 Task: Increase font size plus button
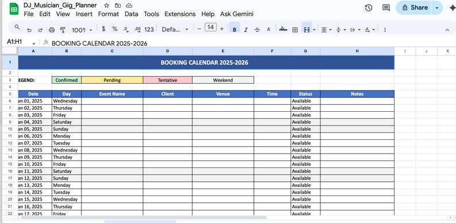pyautogui.click(x=222, y=29)
